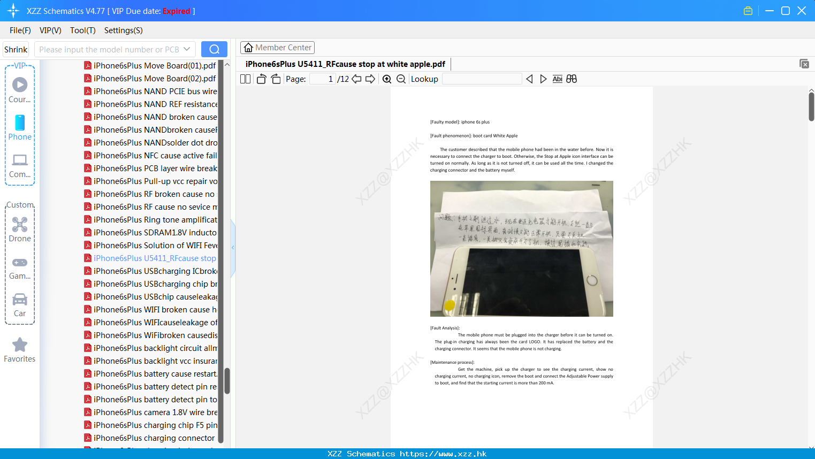Click the Shrink button
The image size is (815, 459).
pos(16,49)
